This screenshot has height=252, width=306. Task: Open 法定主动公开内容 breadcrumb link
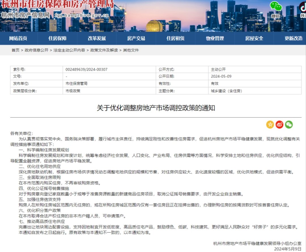[69, 50]
